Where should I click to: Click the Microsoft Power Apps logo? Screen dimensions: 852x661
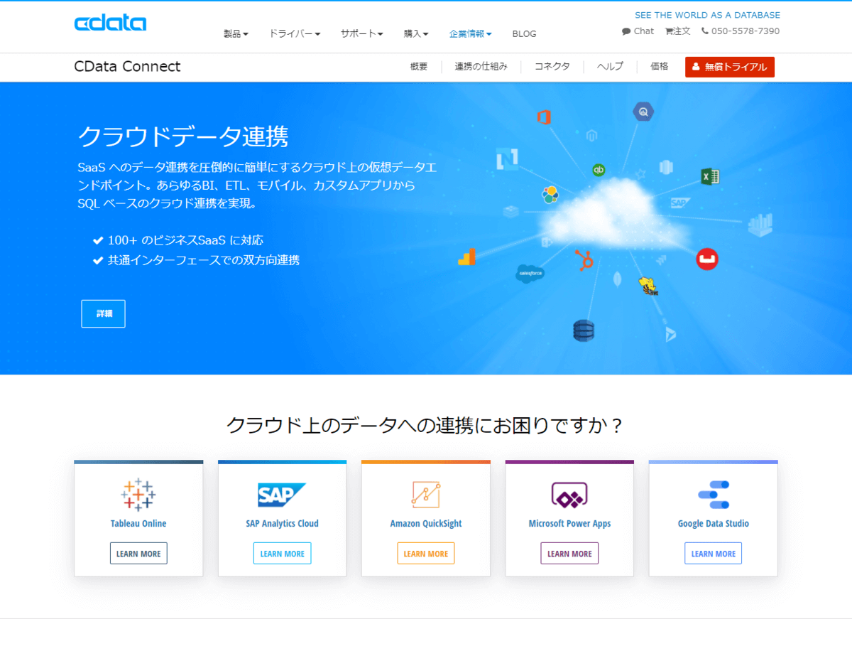[569, 495]
